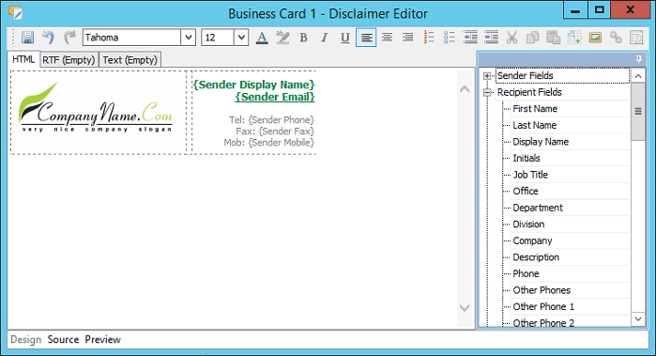
Task: Select the Division field
Action: [x=528, y=224]
